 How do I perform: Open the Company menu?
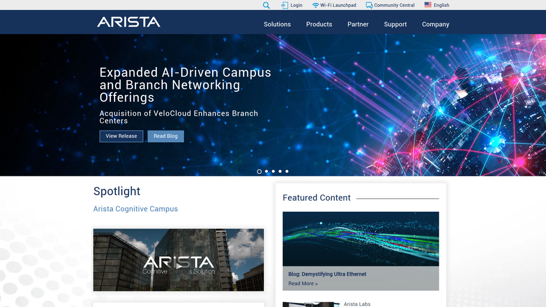pyautogui.click(x=436, y=25)
